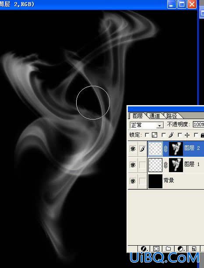Screen dimensions: 204x268
Task: Enable the lock all checkbox
Action: click(x=196, y=135)
